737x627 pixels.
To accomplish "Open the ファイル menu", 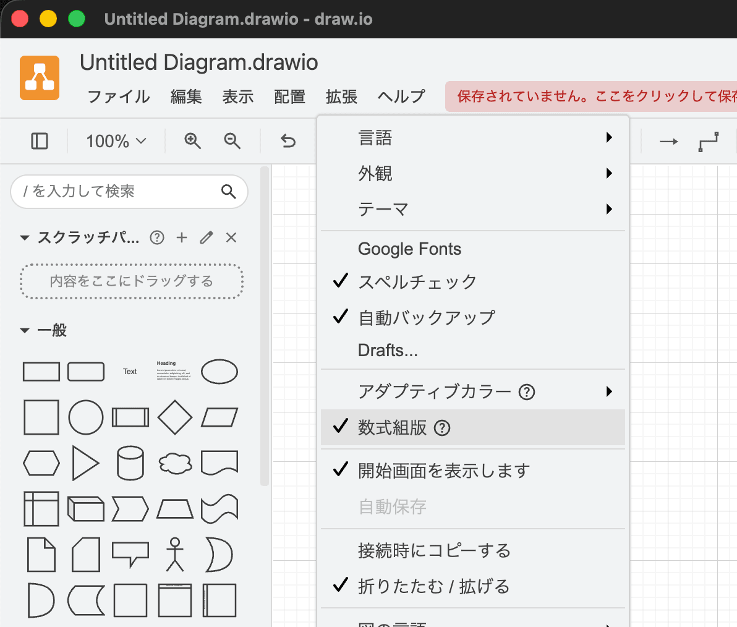I will pyautogui.click(x=119, y=96).
